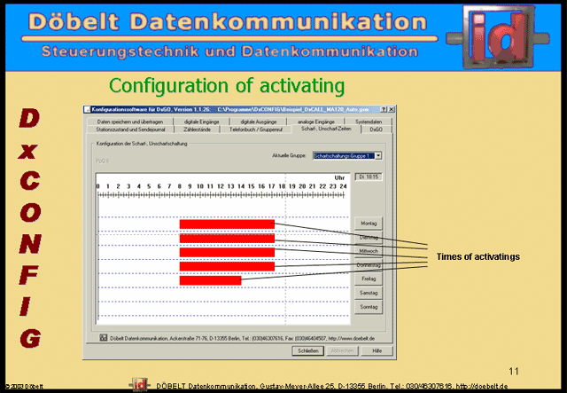This screenshot has height=393, width=567.
Task: Click the 'http://www.doebelt.de' link in dialog footer
Action: click(x=352, y=338)
